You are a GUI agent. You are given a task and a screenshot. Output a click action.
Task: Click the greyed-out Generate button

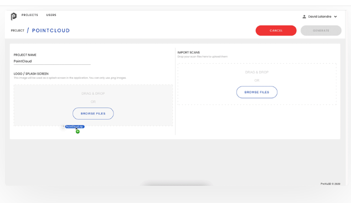click(x=321, y=31)
